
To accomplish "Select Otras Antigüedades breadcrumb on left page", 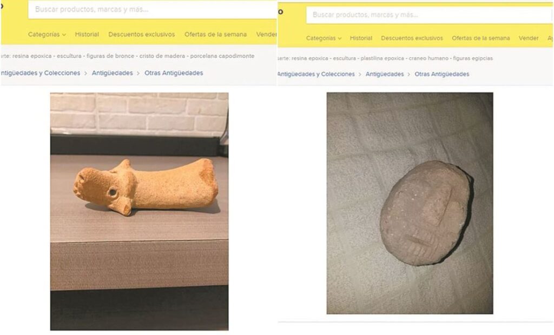I will (x=174, y=73).
